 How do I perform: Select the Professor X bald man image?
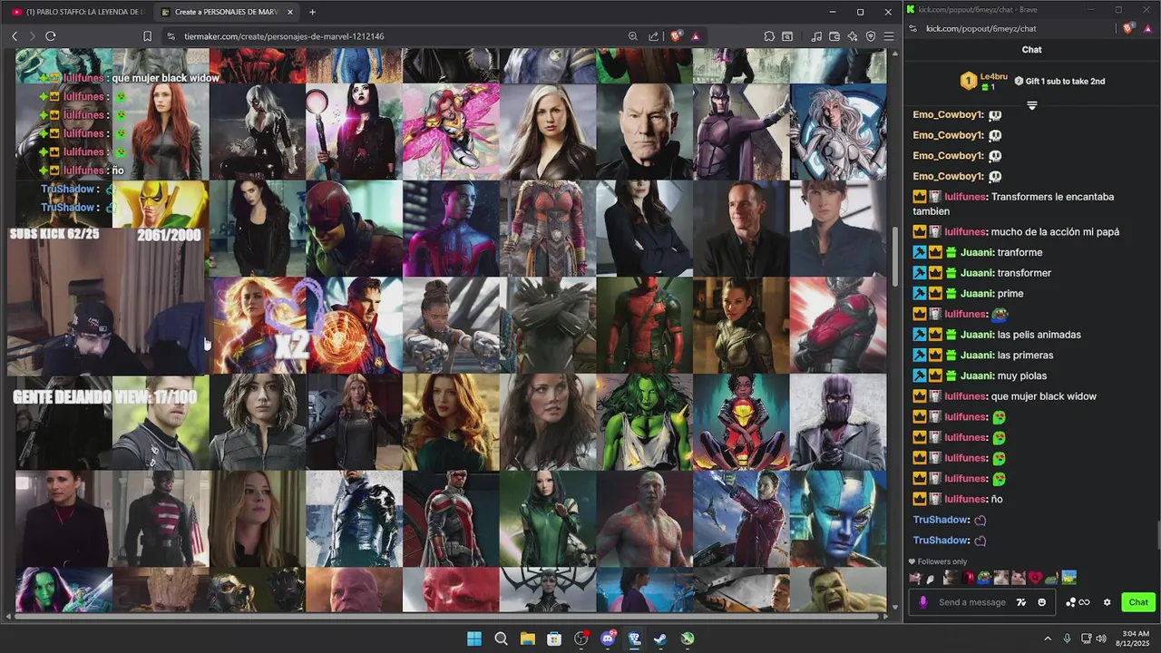(x=644, y=132)
